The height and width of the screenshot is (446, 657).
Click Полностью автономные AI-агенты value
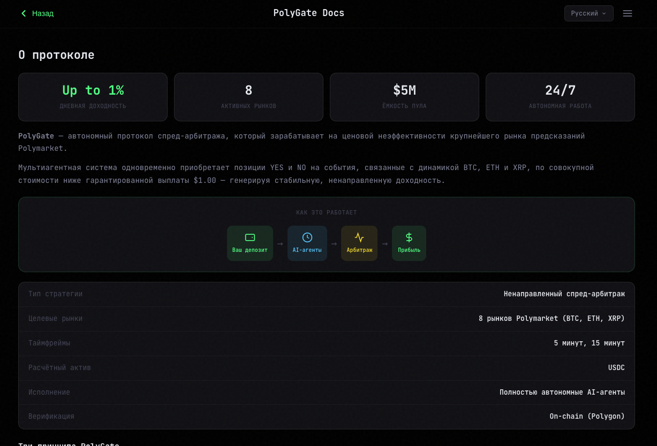[x=562, y=393]
